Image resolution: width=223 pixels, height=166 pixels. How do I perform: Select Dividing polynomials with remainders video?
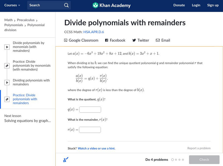(31, 82)
